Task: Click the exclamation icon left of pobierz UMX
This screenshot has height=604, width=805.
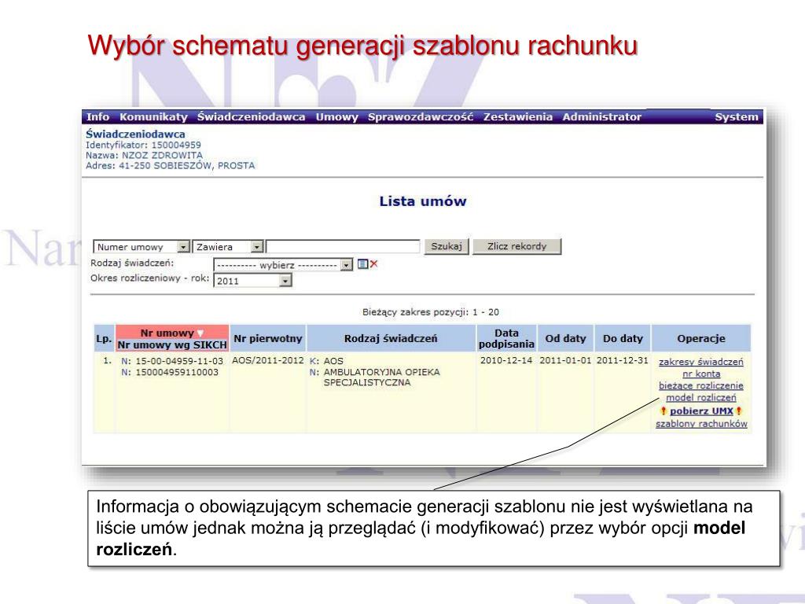Action: [663, 411]
